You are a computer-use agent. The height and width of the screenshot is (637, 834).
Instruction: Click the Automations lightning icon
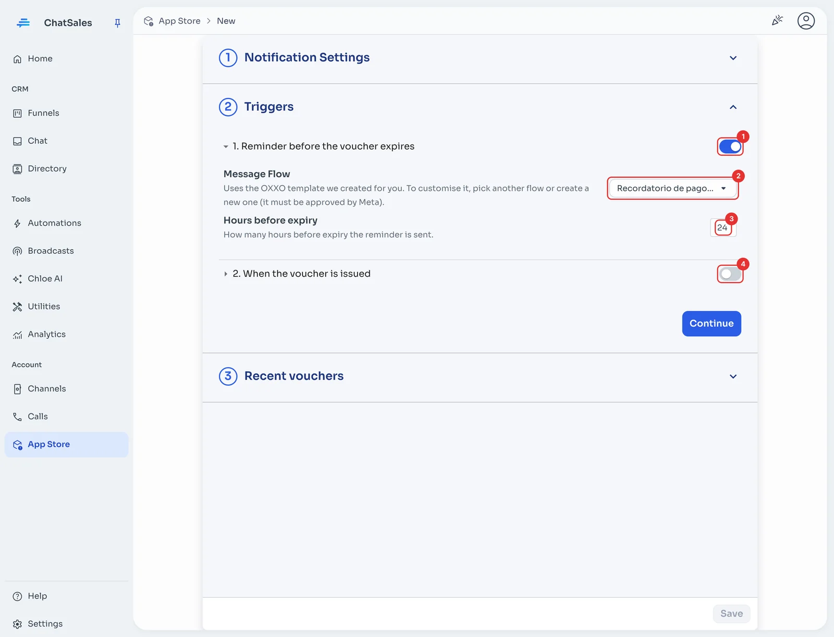[x=17, y=224]
